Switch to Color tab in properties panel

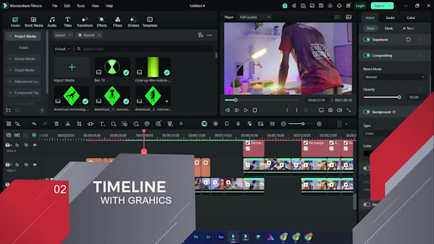(x=410, y=18)
